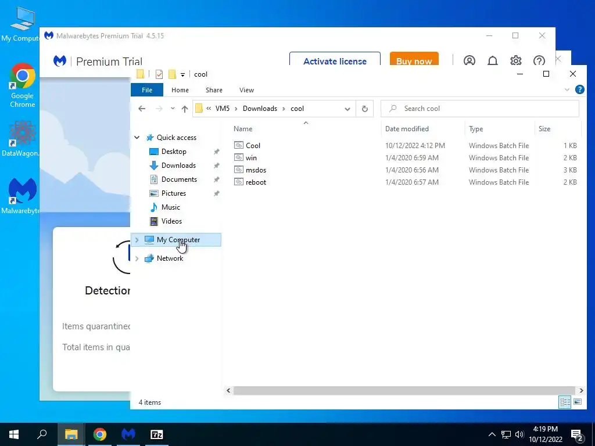Open My Computer desktop icon

(x=21, y=24)
